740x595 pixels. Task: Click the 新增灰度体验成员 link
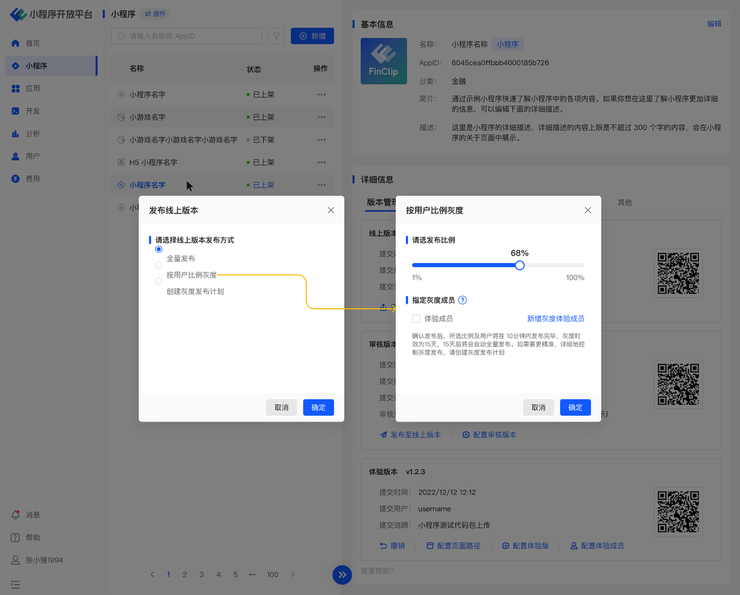tap(556, 319)
